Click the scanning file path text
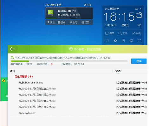 point(62,58)
